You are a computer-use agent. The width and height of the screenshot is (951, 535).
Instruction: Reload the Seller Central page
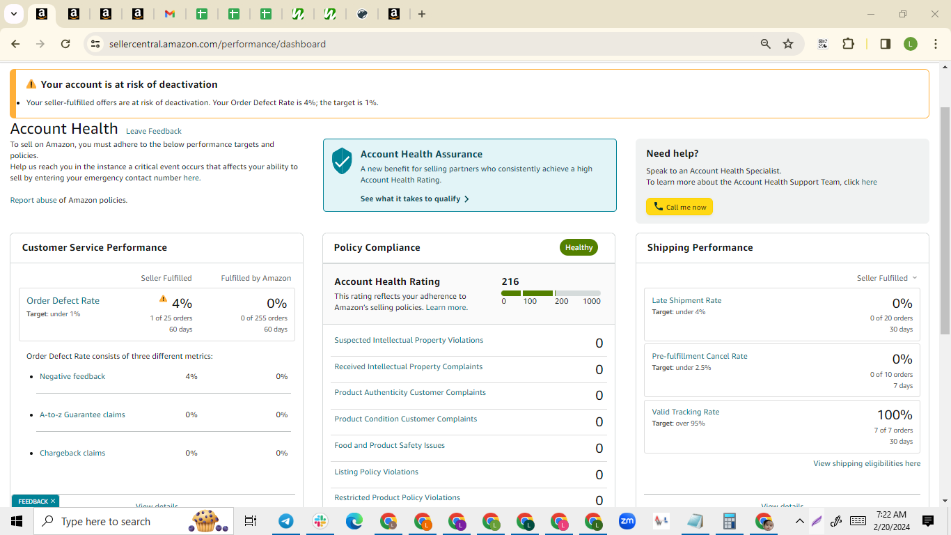coord(65,44)
